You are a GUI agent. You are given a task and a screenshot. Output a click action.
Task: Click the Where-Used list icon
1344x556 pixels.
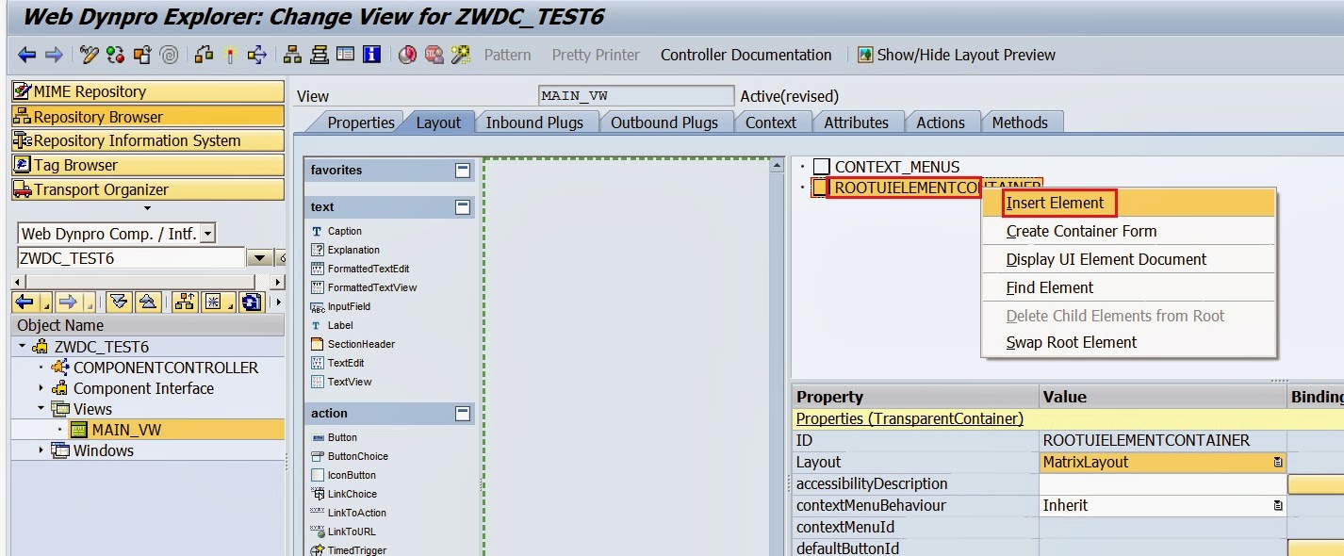coord(256,55)
